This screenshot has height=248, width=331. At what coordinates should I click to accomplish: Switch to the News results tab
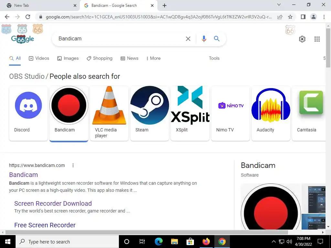click(x=129, y=58)
